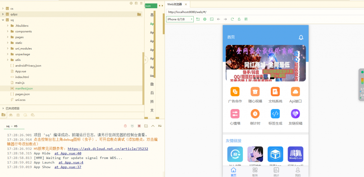Open App.vue:40 console link
This screenshot has height=177, width=364.
[68, 153]
